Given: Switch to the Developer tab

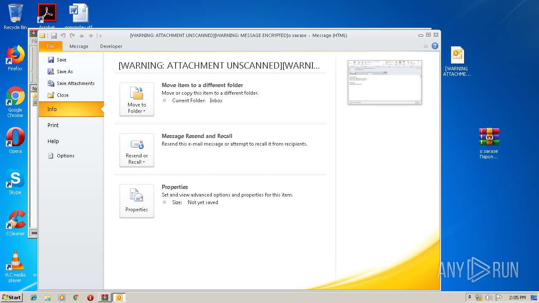Looking at the screenshot, I should 111,46.
